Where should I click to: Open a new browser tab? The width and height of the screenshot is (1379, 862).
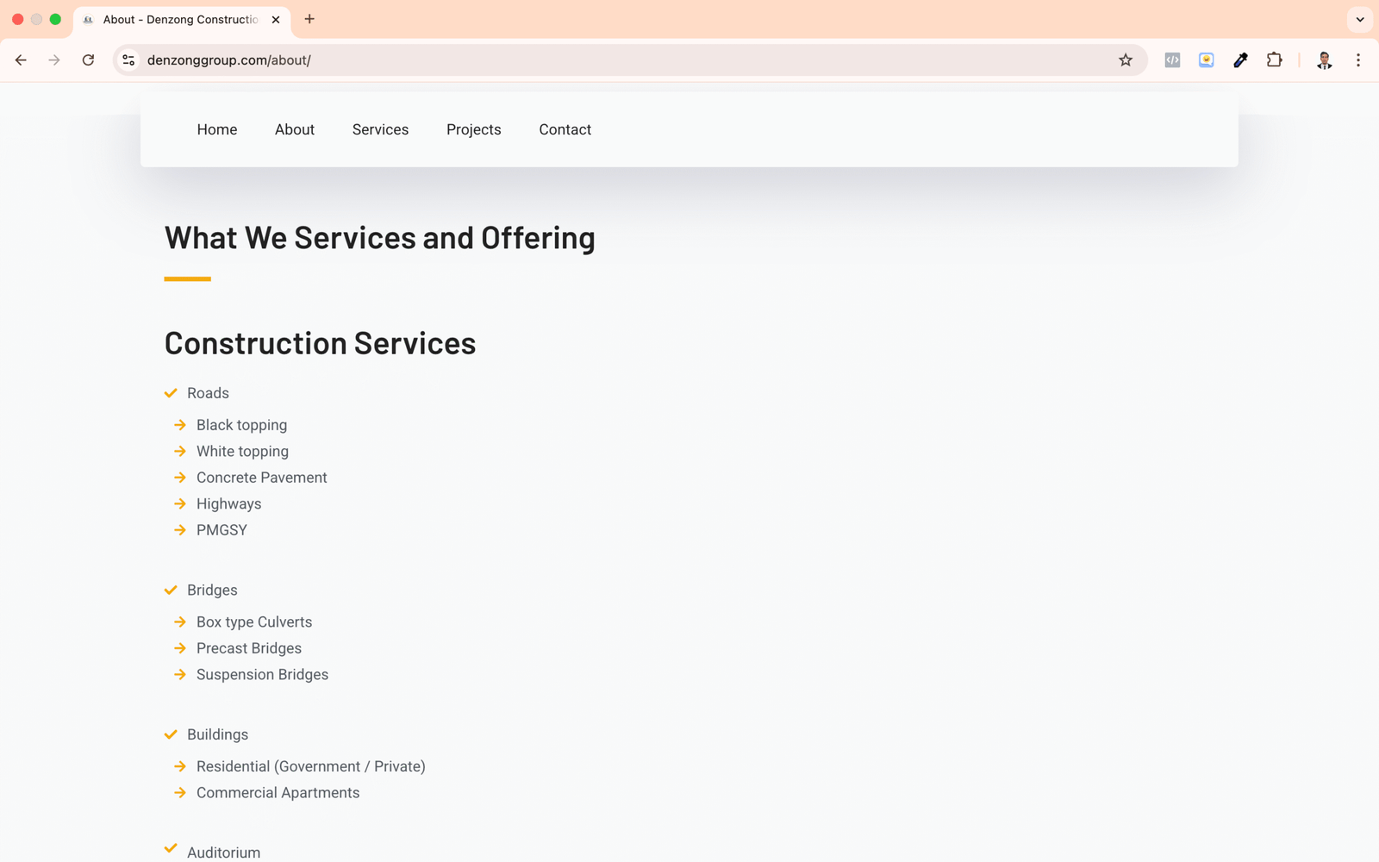click(x=309, y=19)
